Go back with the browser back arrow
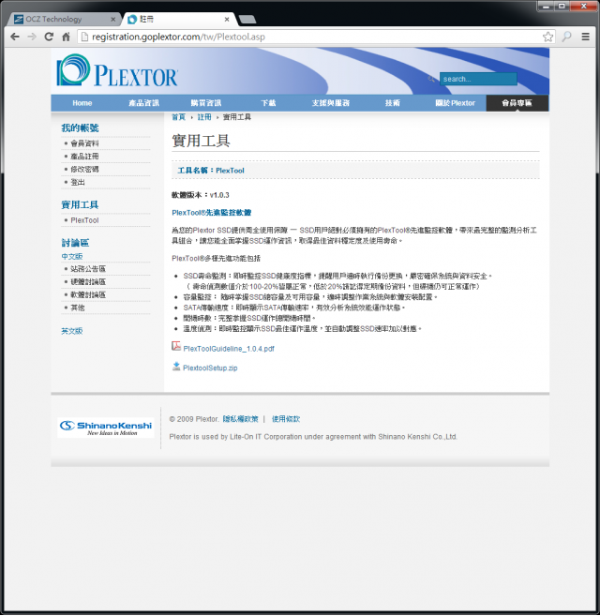 [15, 37]
